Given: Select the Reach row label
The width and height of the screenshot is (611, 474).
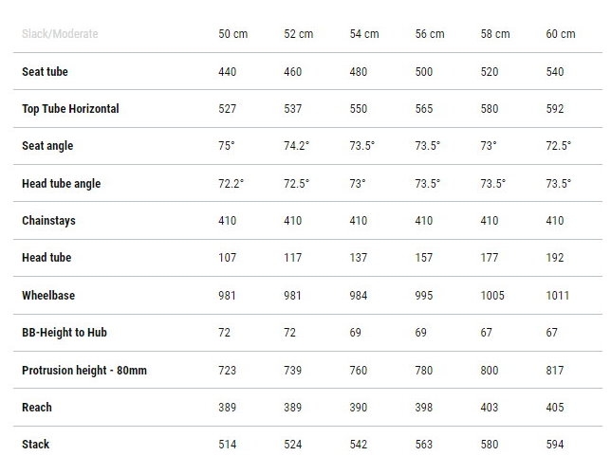Looking at the screenshot, I should [37, 408].
